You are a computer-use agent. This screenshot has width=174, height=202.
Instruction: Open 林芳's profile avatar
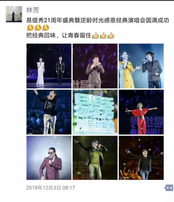point(14,14)
